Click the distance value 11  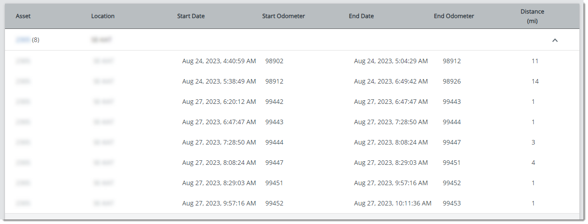point(535,61)
